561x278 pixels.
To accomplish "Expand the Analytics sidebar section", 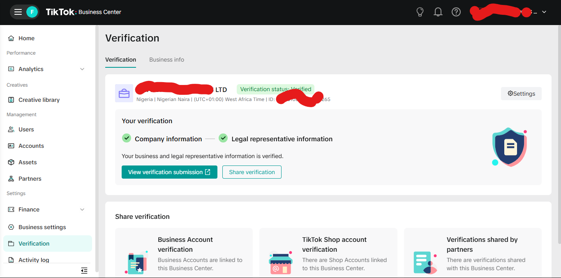I will coord(82,69).
